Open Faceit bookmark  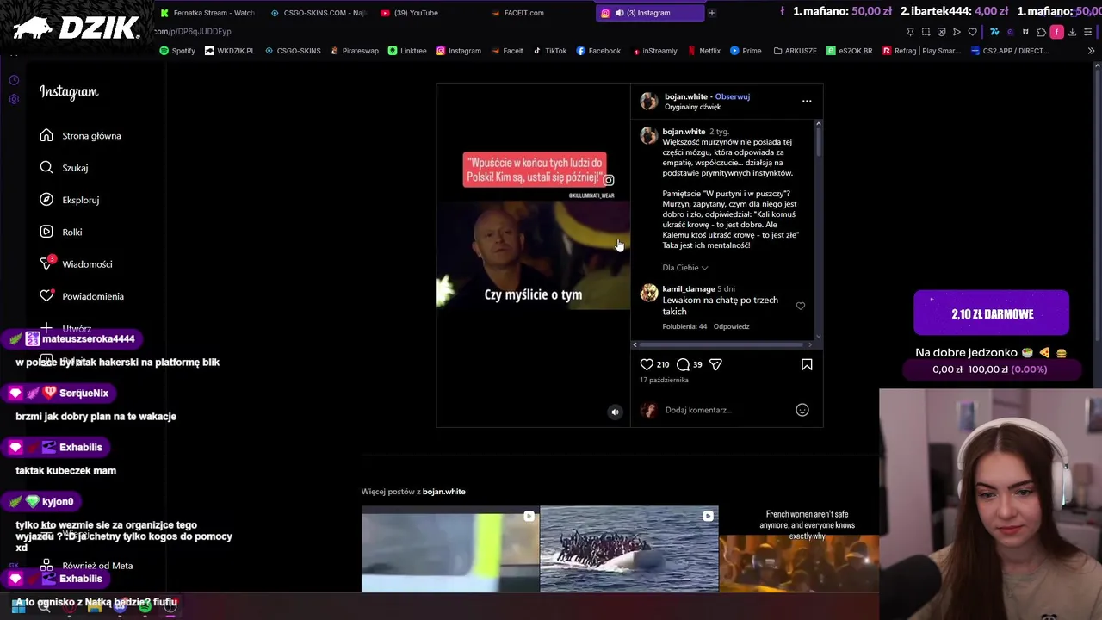(x=507, y=51)
